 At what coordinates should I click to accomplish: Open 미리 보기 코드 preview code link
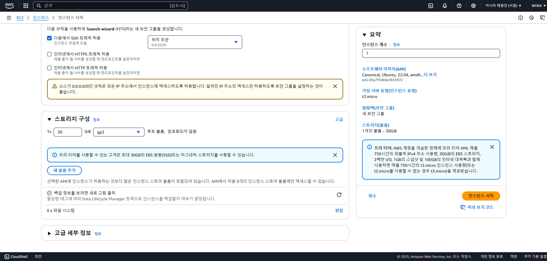477,207
